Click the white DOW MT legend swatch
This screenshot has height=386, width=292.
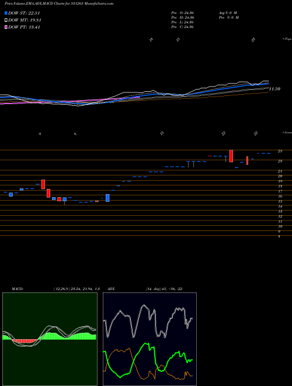click(x=6, y=20)
